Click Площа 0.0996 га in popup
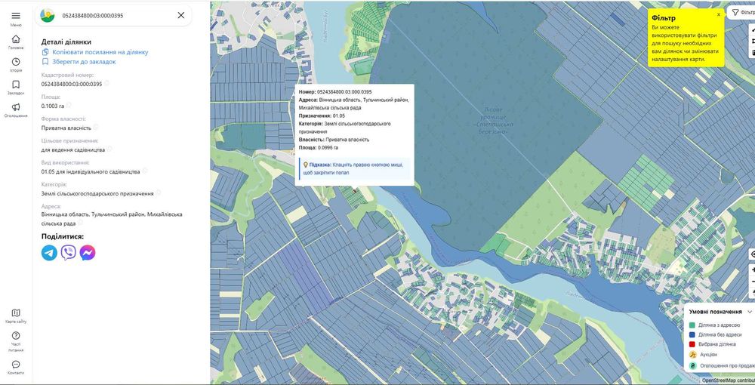The image size is (755, 385). tap(319, 148)
